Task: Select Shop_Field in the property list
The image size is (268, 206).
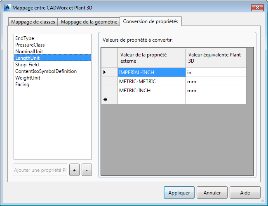Action: click(x=53, y=65)
